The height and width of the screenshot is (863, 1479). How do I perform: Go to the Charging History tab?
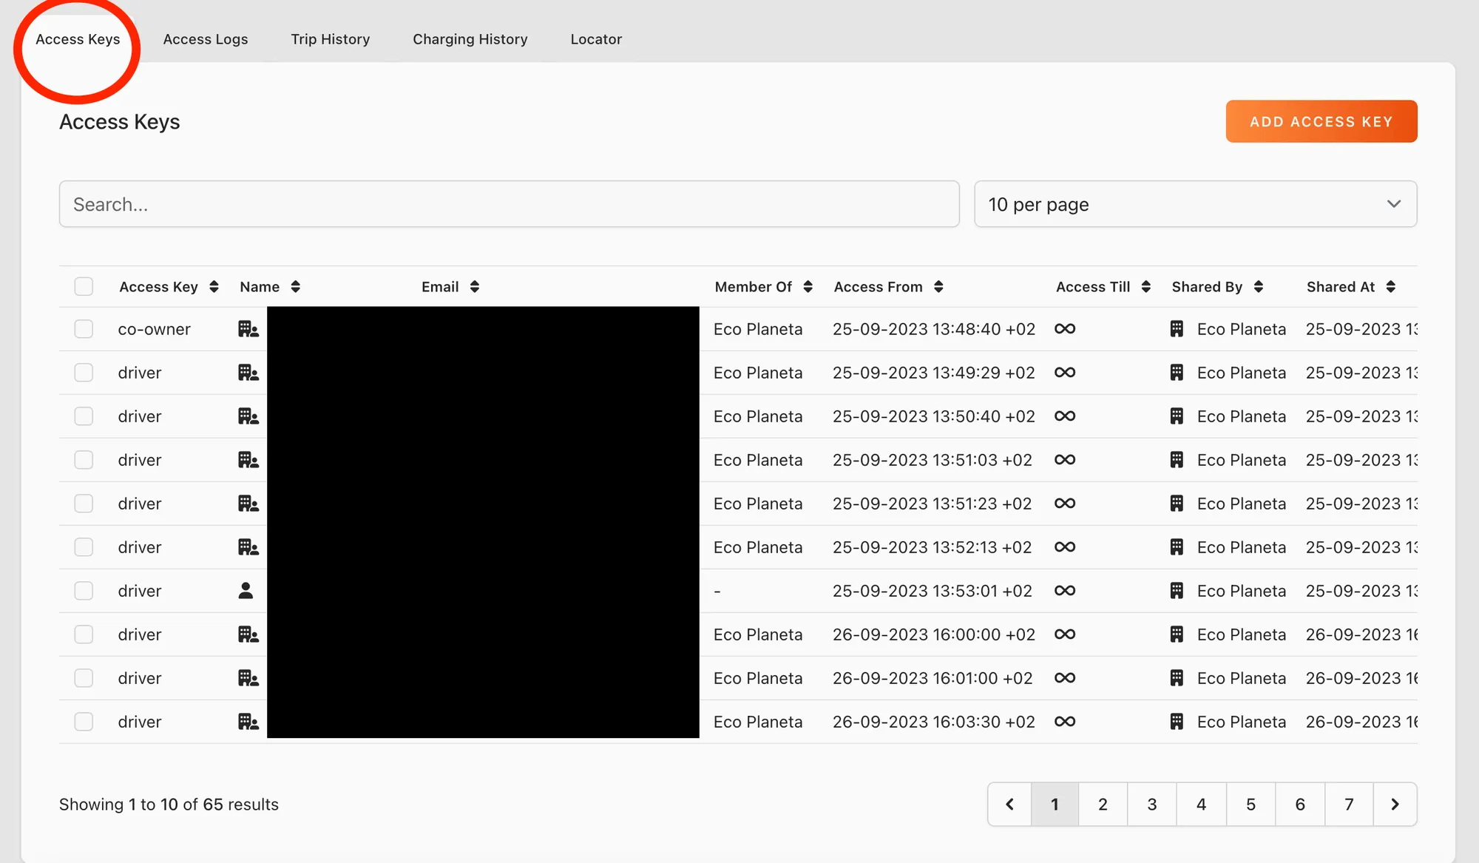tap(470, 39)
